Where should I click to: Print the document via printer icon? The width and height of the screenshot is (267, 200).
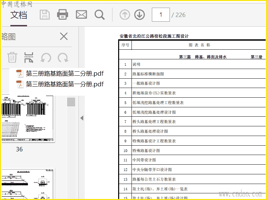pos(62,15)
